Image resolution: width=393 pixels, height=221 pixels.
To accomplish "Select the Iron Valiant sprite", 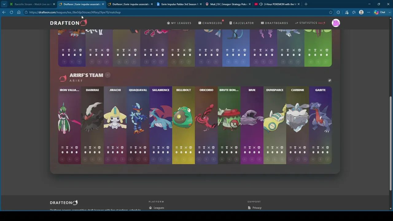I will [69, 118].
